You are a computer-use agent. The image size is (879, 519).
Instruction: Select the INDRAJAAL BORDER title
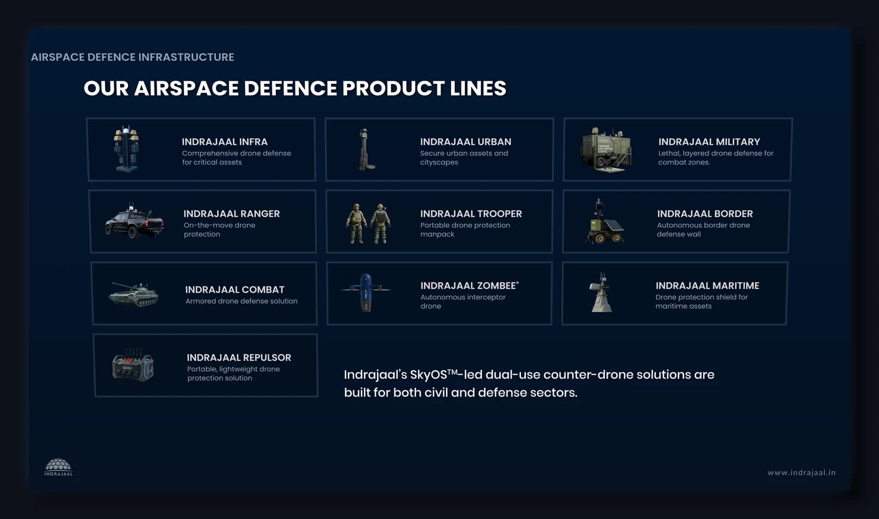click(x=705, y=213)
